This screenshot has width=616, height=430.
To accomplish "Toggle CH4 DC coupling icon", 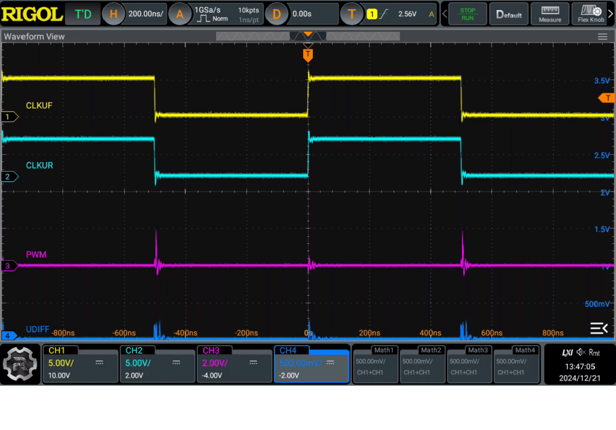I will click(330, 363).
